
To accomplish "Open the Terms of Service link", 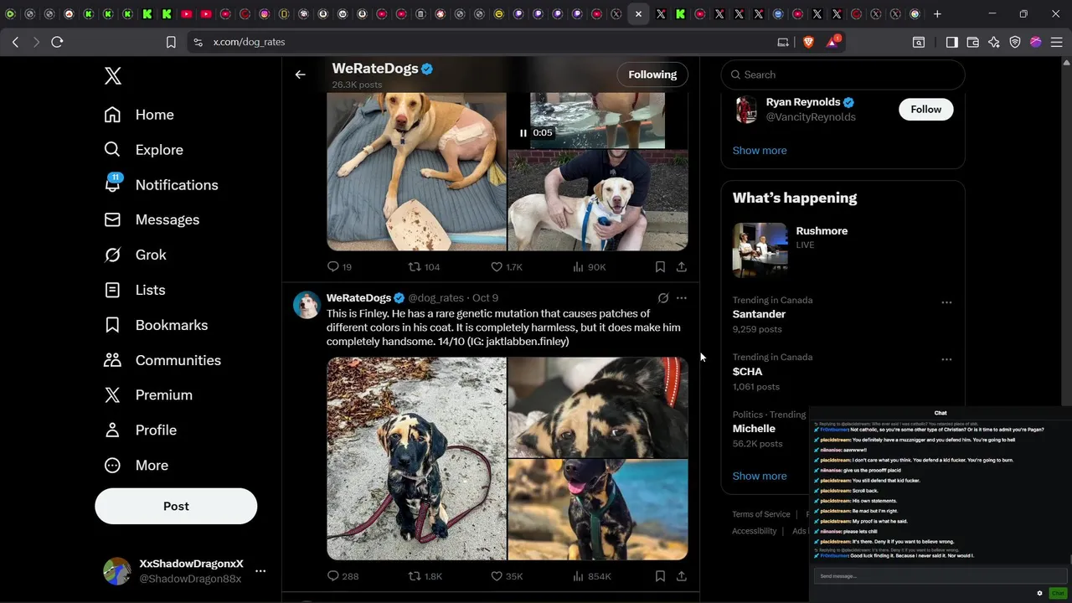I will pos(761,514).
